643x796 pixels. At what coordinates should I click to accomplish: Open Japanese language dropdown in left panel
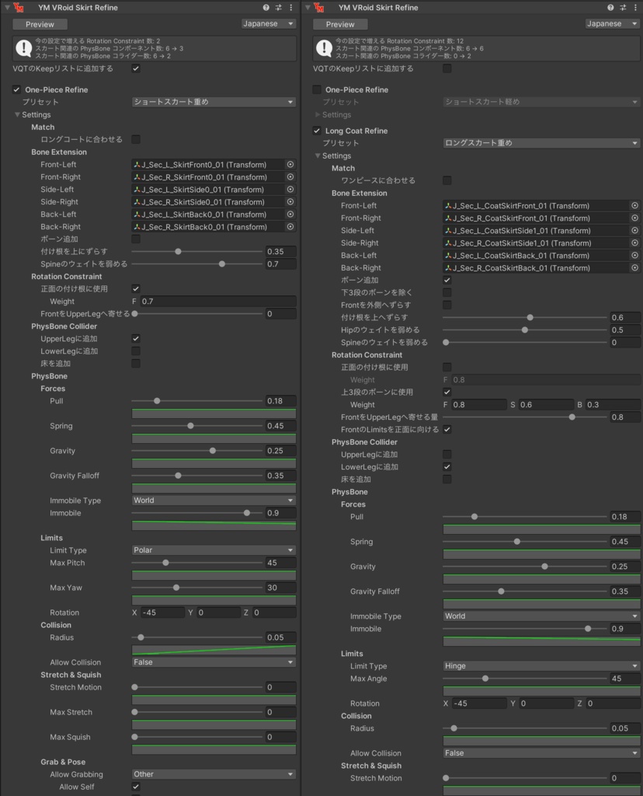(x=268, y=24)
